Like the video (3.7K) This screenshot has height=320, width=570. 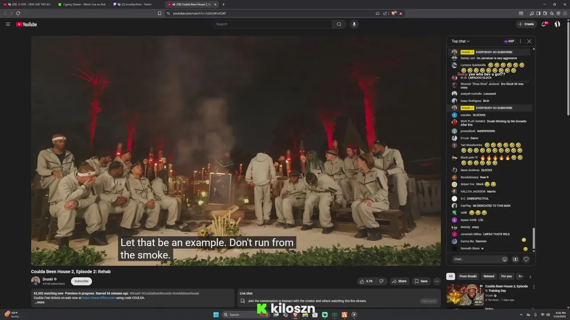pos(366,281)
